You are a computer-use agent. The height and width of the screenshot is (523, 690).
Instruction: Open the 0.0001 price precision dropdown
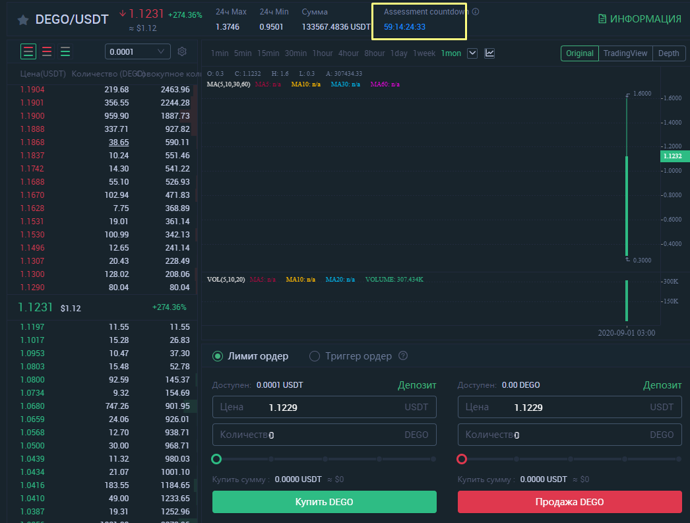(x=137, y=51)
